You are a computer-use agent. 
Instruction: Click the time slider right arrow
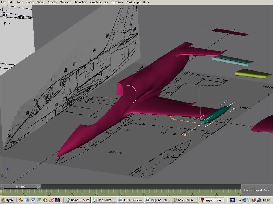pyautogui.click(x=39, y=187)
